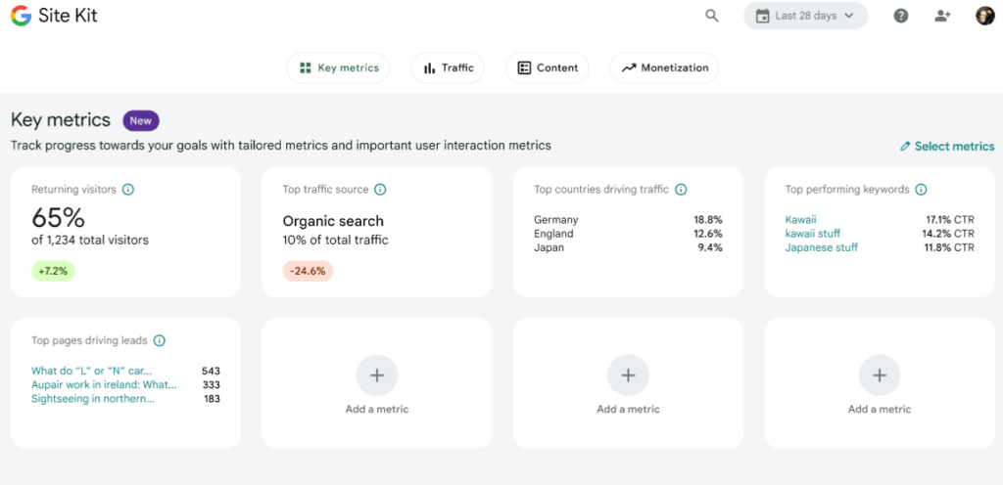Click the first Add a metric plus button

click(377, 375)
